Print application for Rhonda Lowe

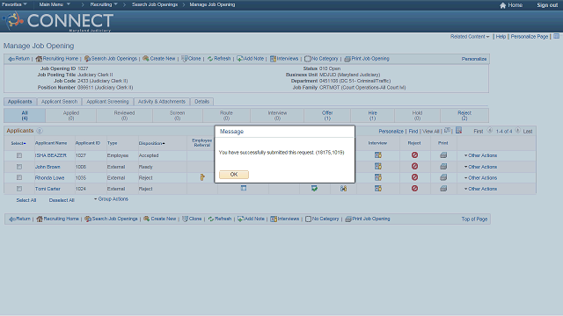[443, 177]
